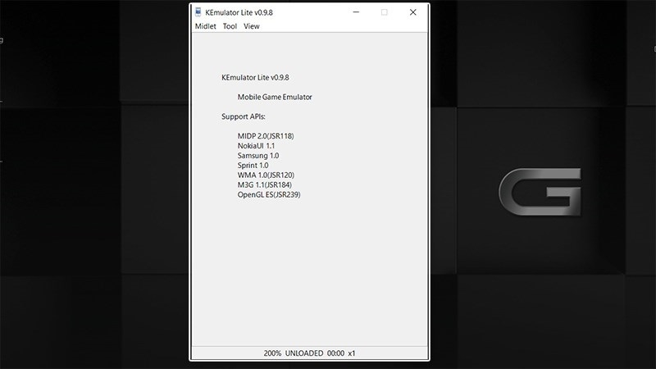The image size is (656, 369).
Task: Click the x1 speed indicator
Action: click(352, 353)
